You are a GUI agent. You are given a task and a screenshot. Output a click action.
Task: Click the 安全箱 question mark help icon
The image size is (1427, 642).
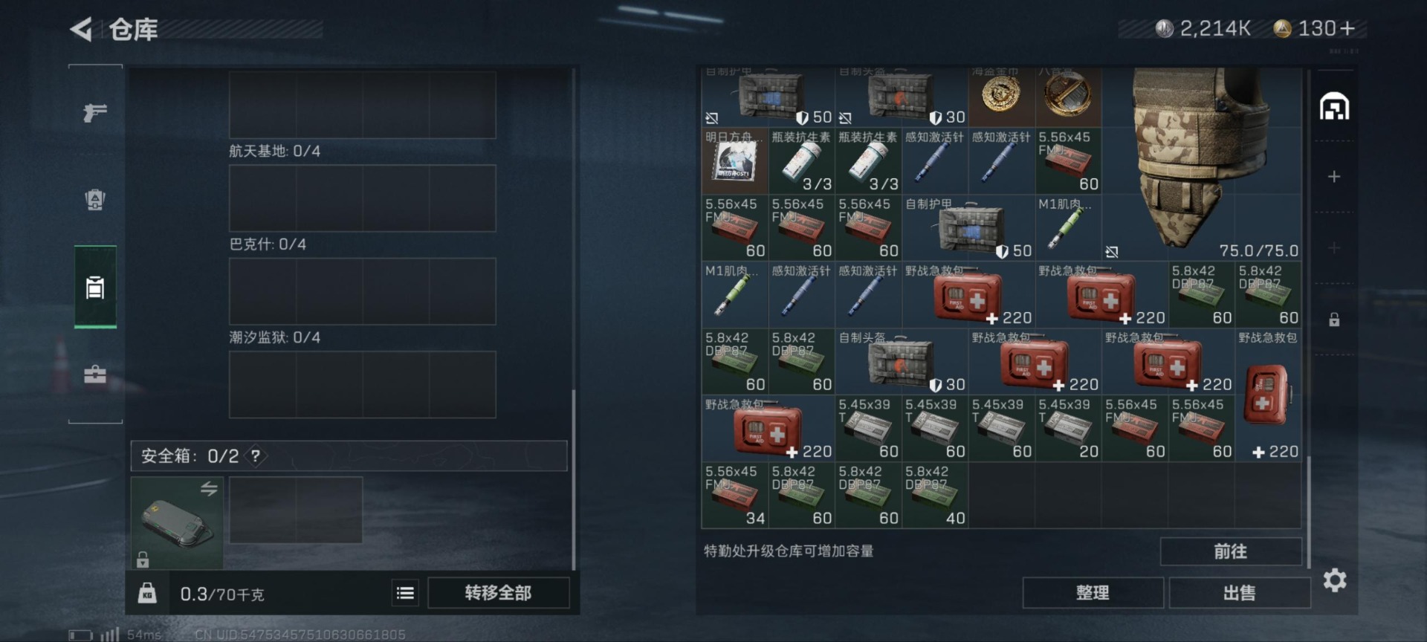click(x=256, y=455)
